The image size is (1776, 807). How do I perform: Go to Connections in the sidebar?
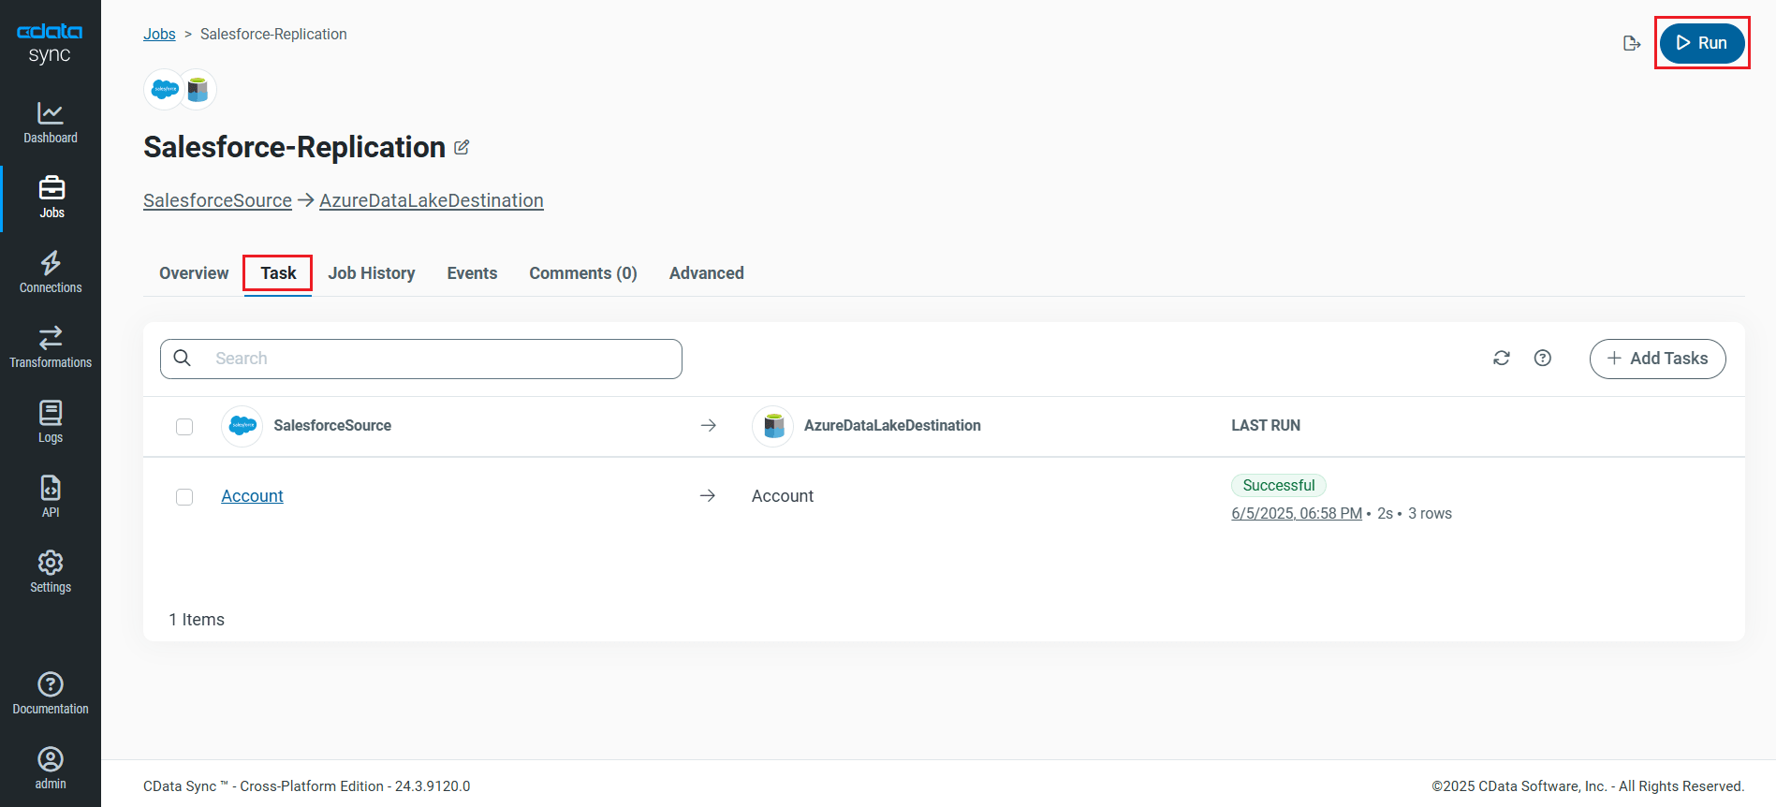click(51, 272)
